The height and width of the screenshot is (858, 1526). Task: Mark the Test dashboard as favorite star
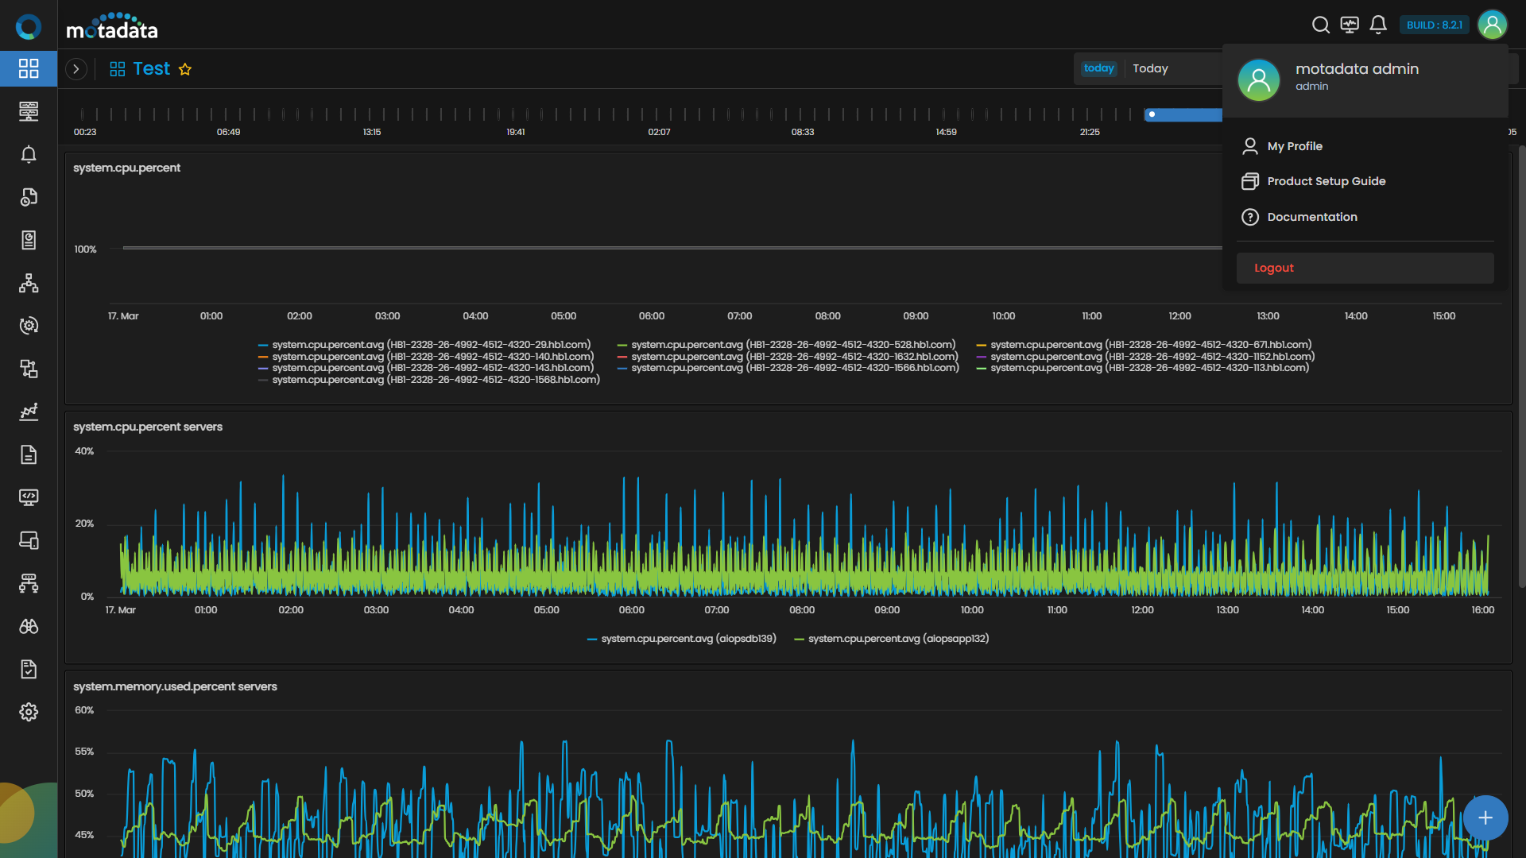(185, 69)
